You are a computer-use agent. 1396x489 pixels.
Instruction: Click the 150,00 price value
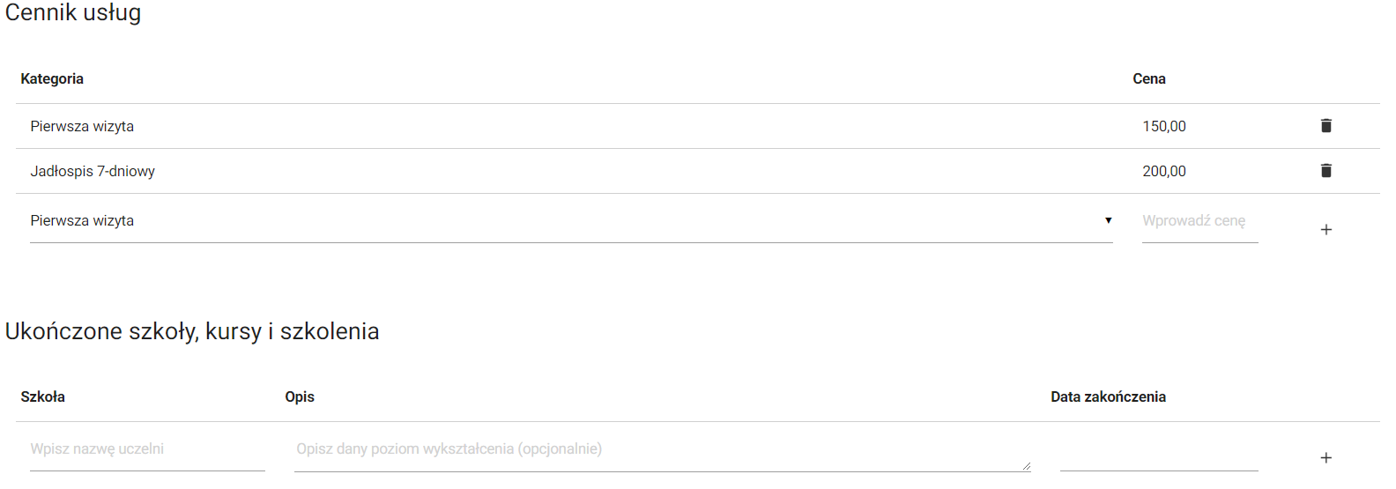pyautogui.click(x=1163, y=127)
